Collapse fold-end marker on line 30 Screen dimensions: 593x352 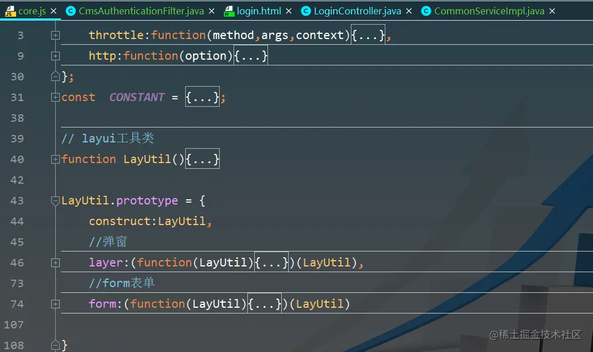55,76
